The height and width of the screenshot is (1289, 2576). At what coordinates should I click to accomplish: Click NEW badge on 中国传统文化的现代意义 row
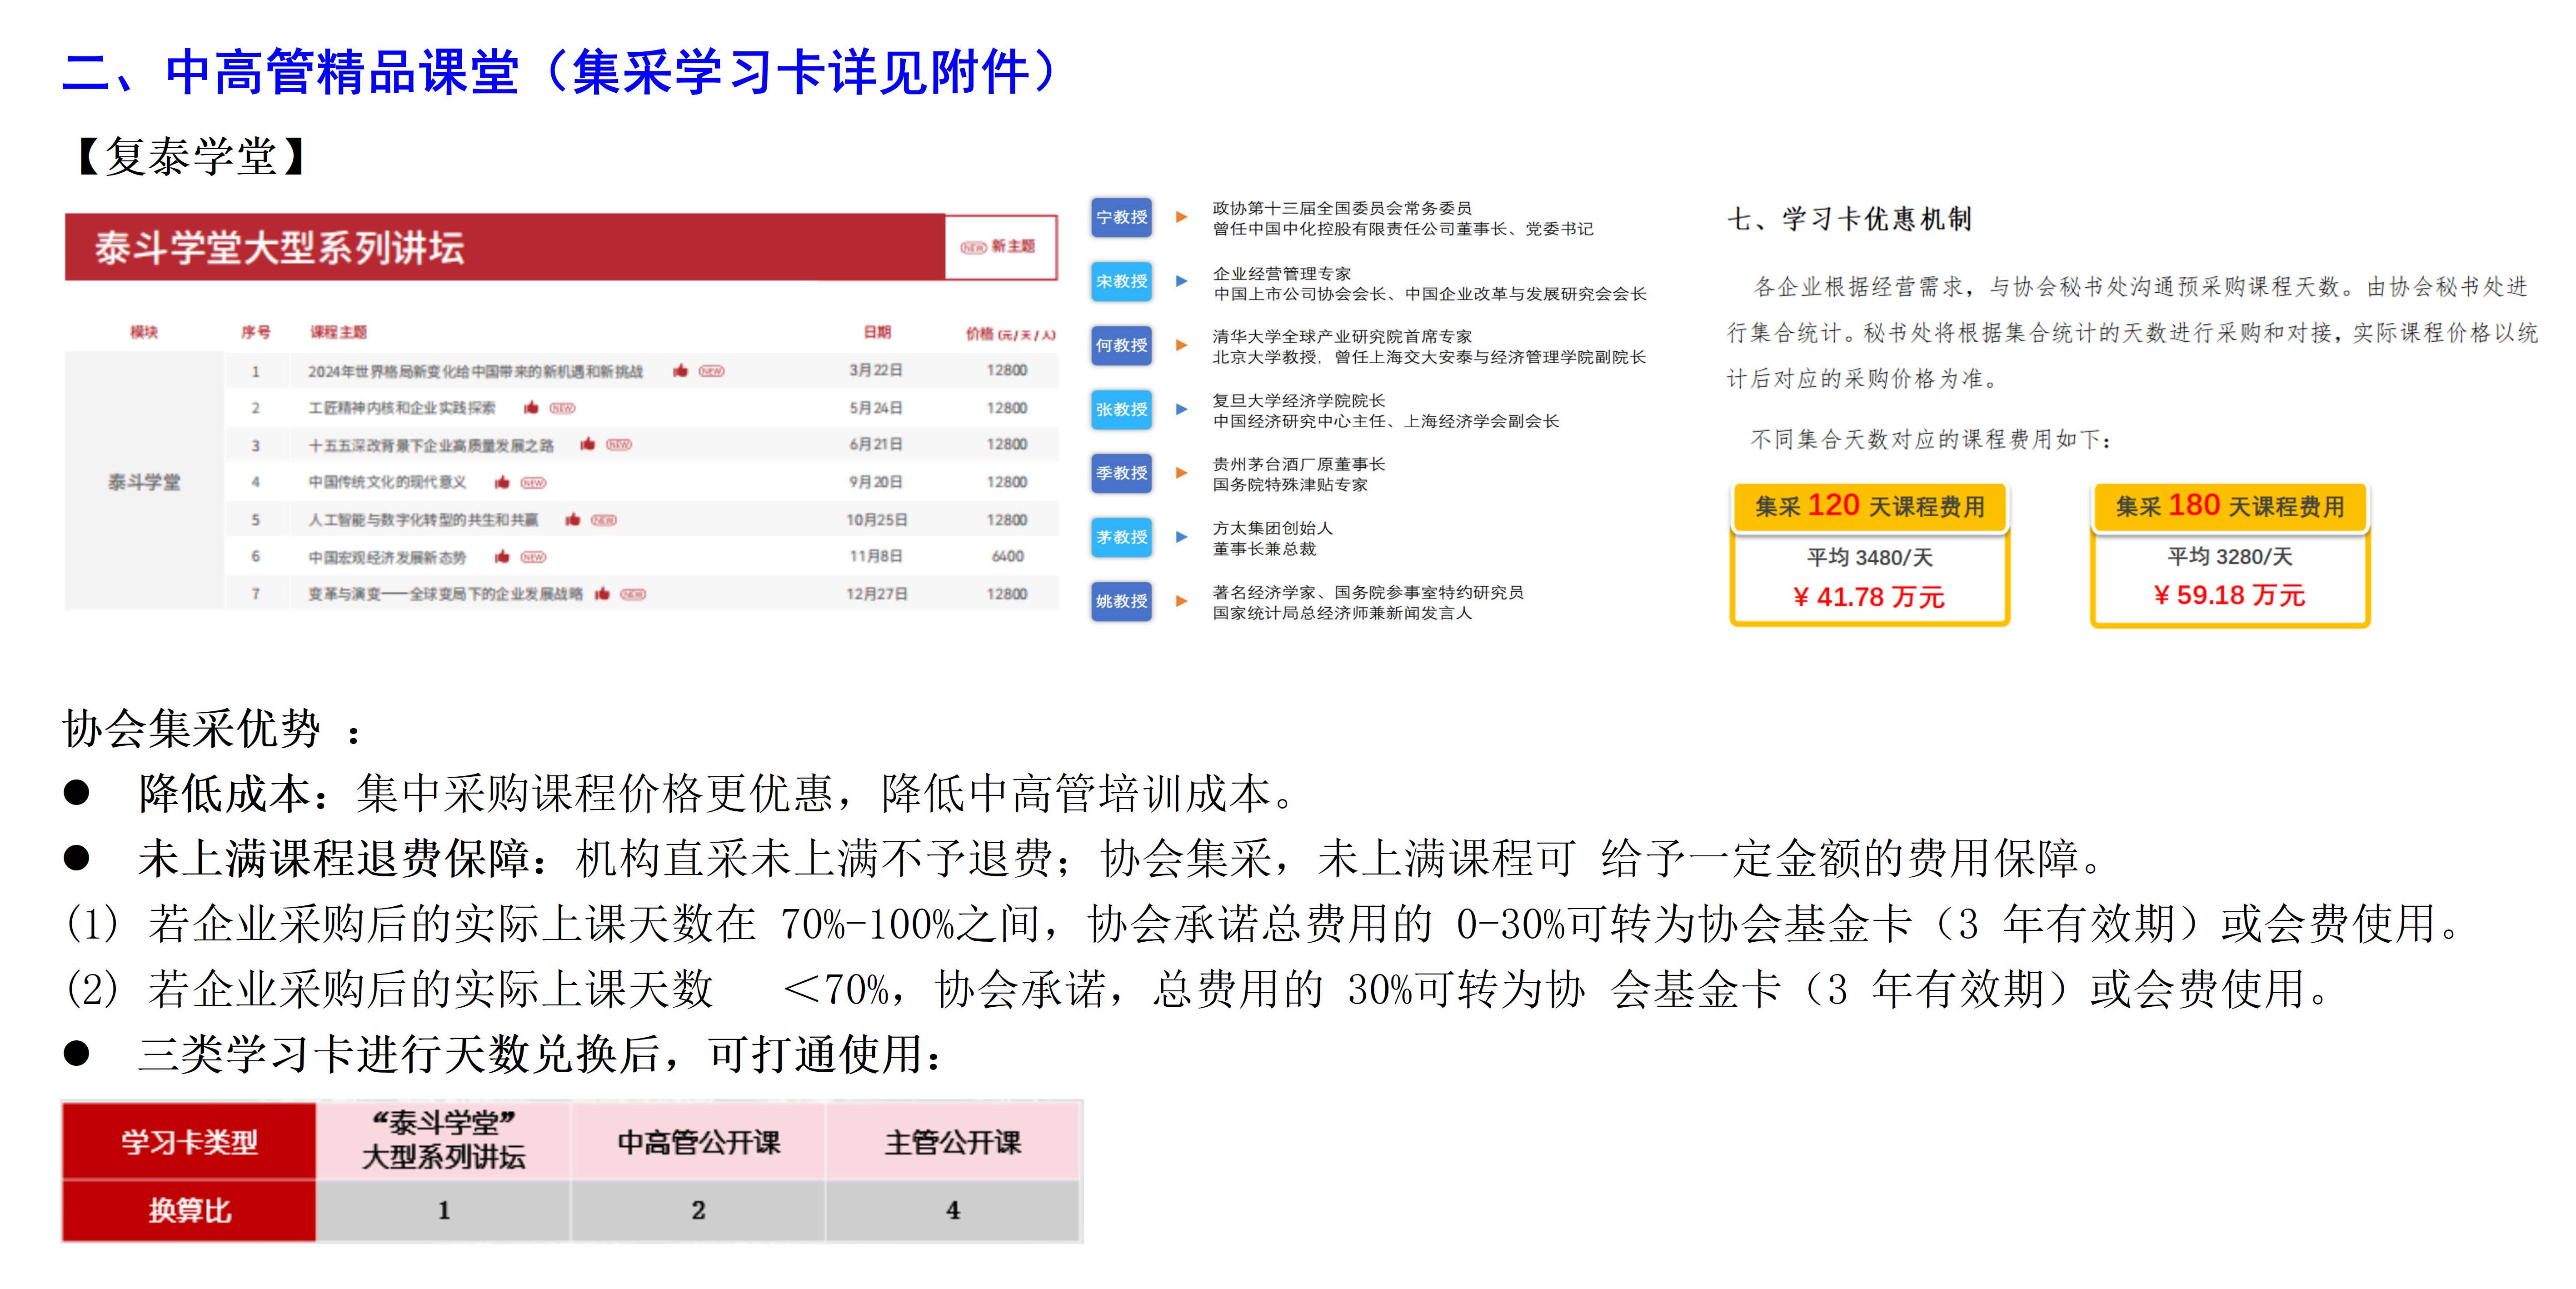(533, 483)
